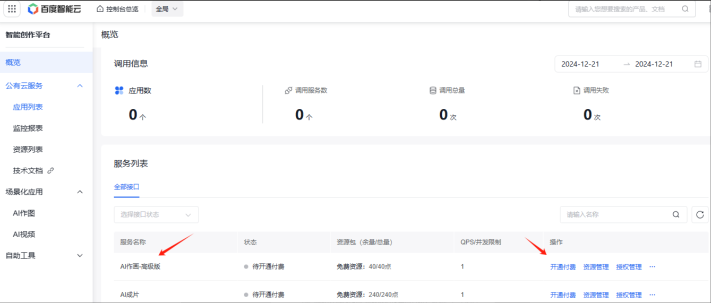This screenshot has height=303, width=711.
Task: Open the 选择接口状态 dropdown
Action: [x=156, y=214]
